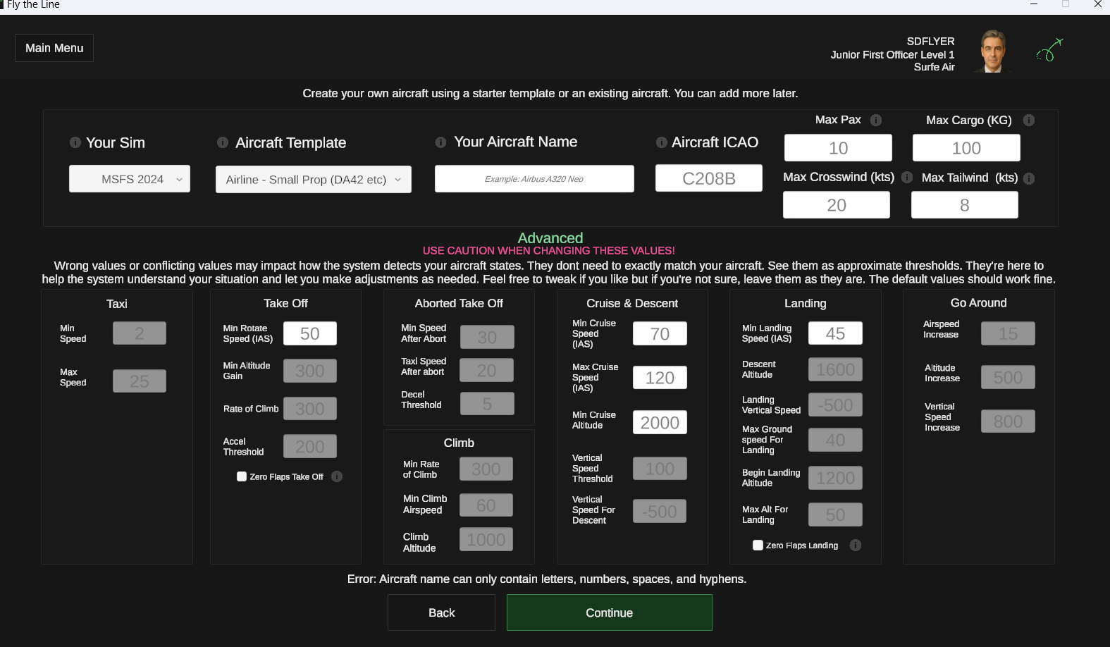This screenshot has height=647, width=1110.
Task: Click the info icon beside Aircraft Template
Action: click(223, 142)
